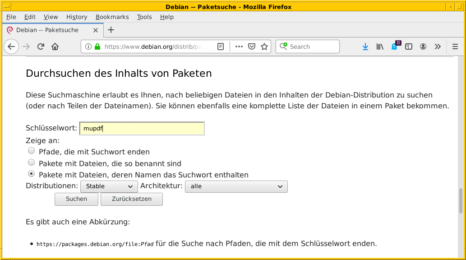Open the Downloads icon in the toolbar
466x260 pixels.
[365, 46]
